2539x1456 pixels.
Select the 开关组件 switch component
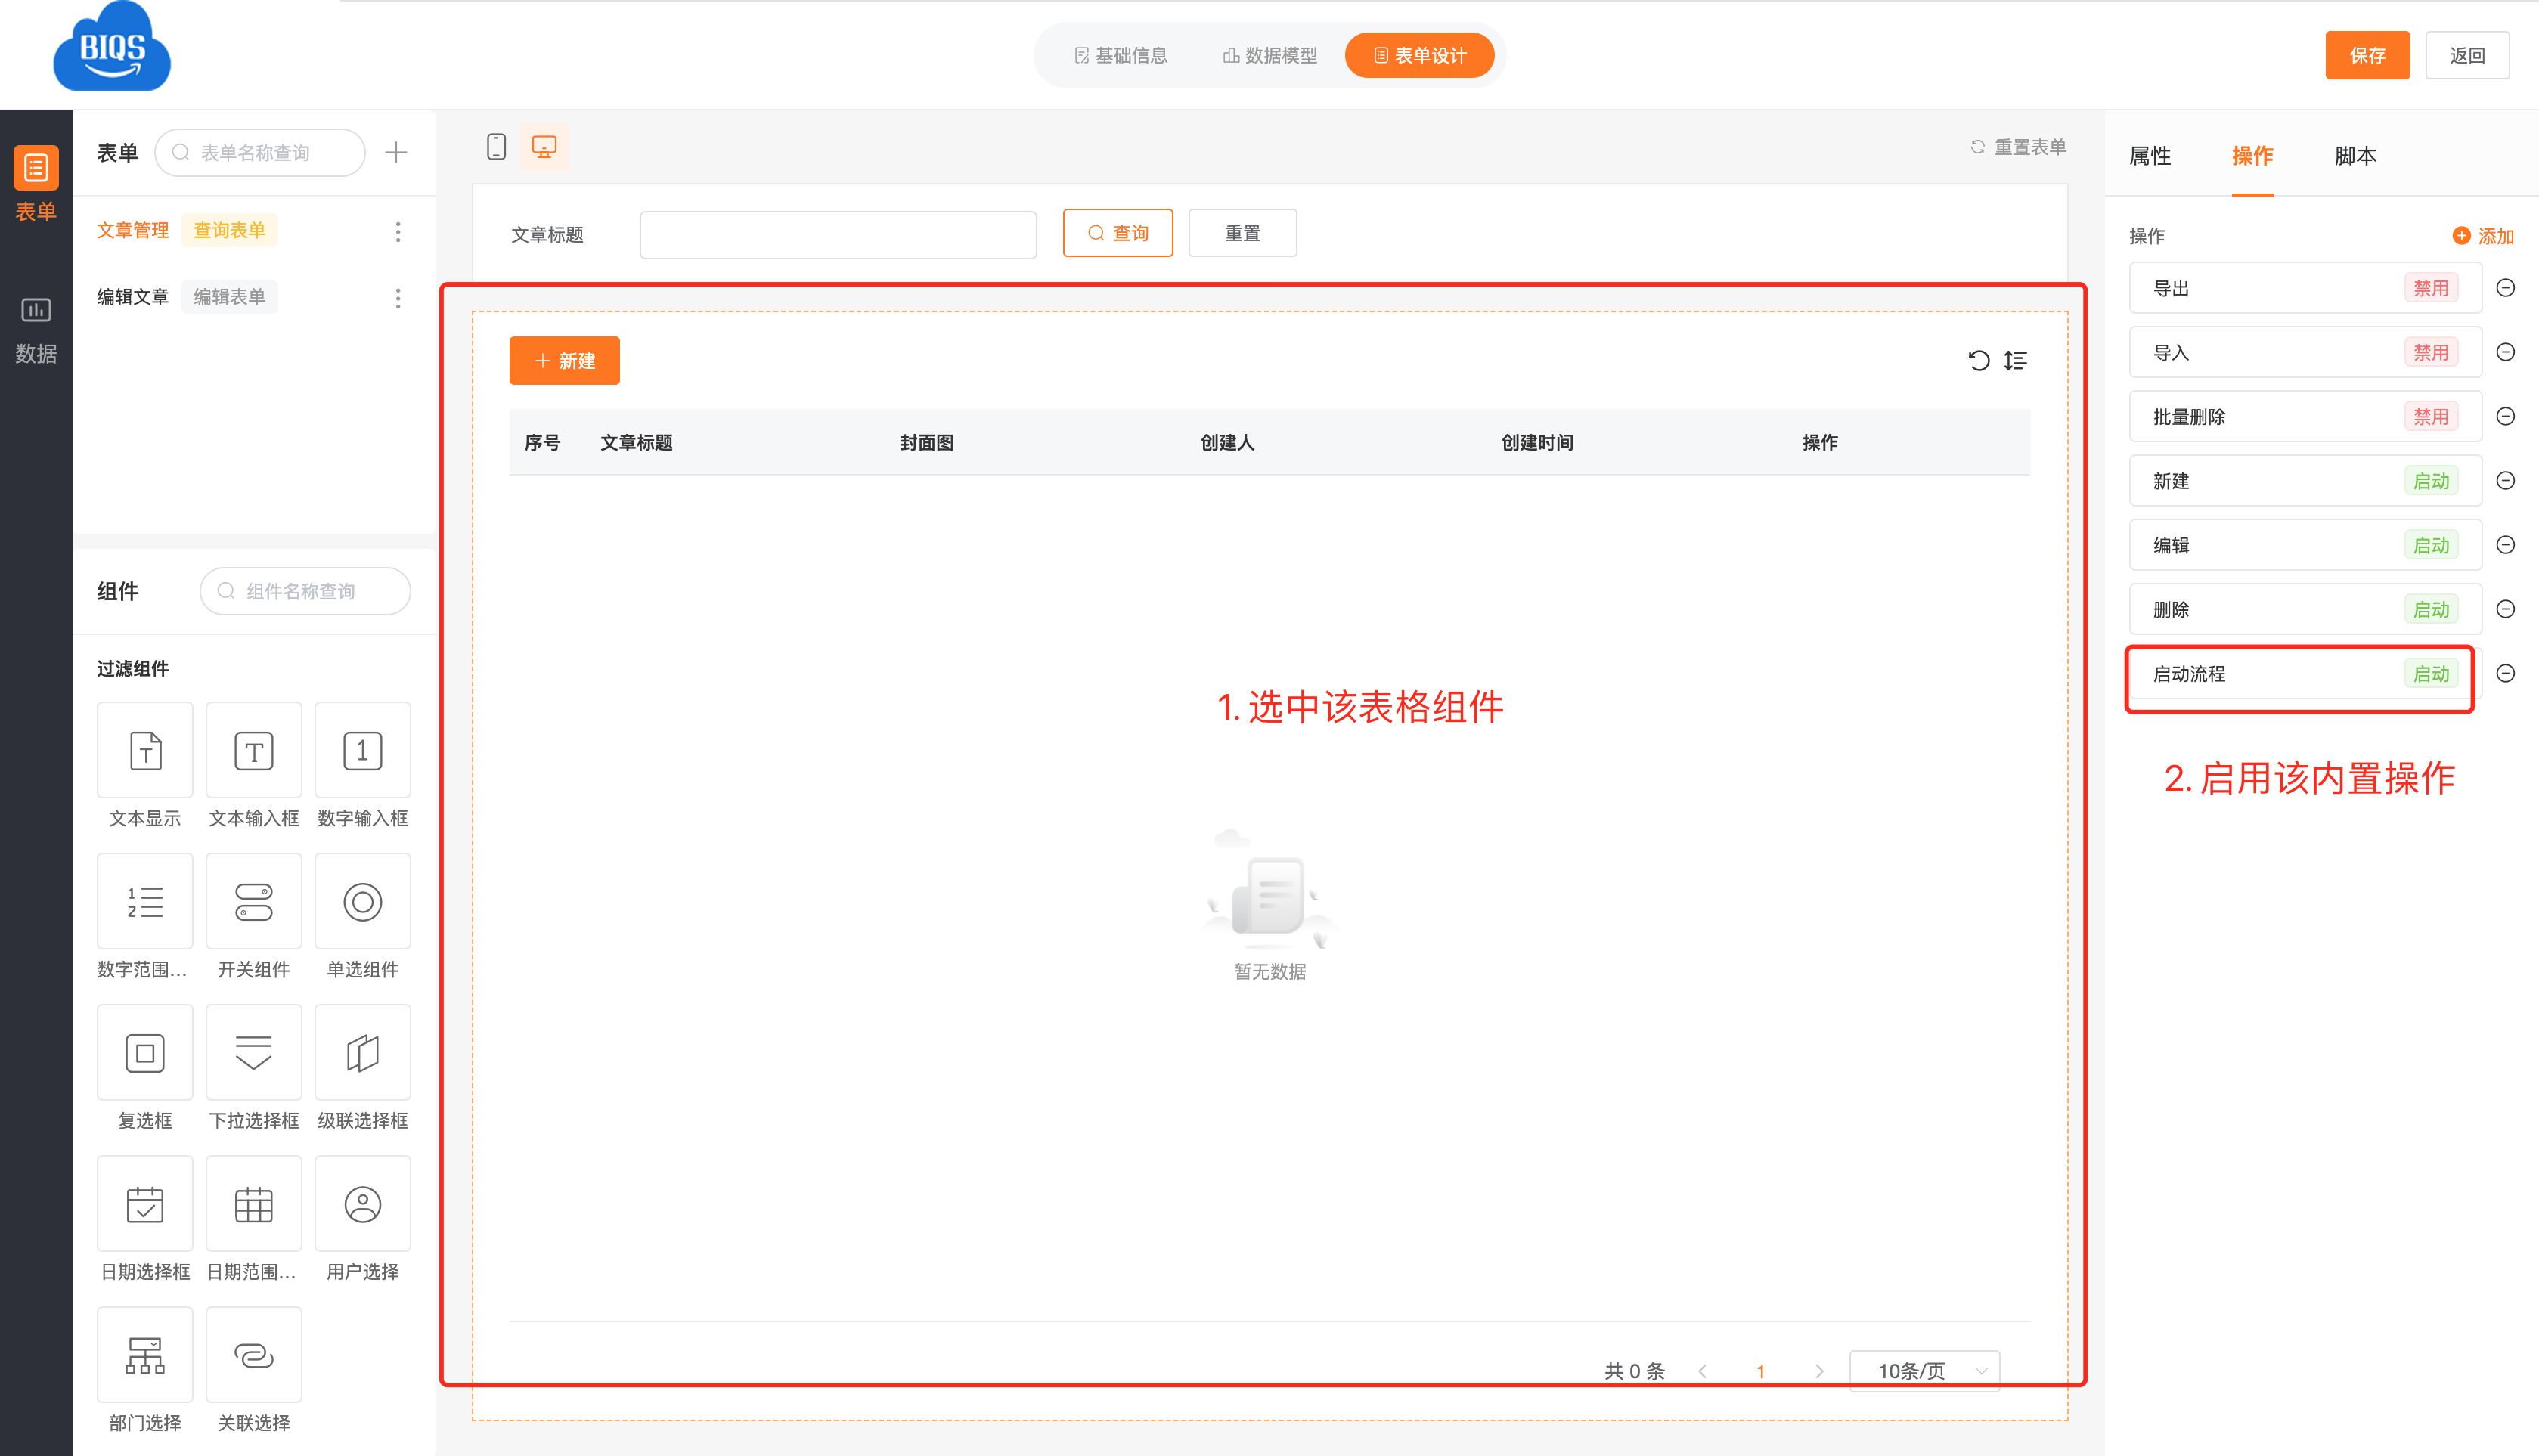(253, 902)
